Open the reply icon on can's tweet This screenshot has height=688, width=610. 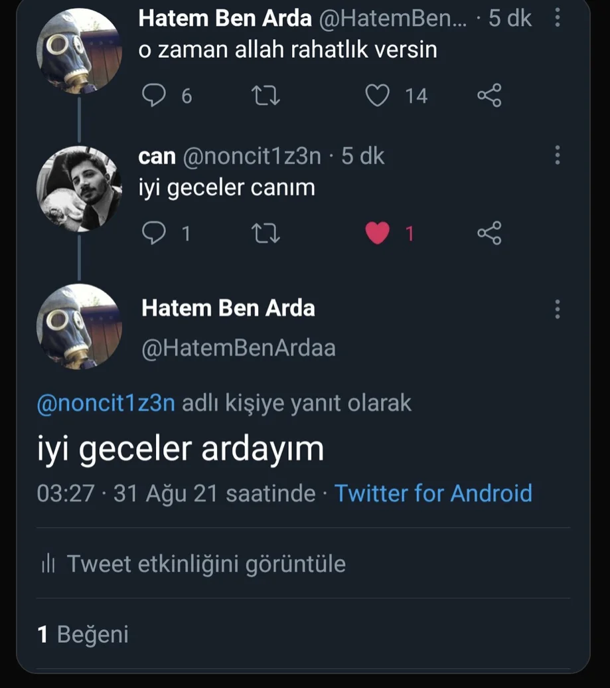pyautogui.click(x=154, y=234)
